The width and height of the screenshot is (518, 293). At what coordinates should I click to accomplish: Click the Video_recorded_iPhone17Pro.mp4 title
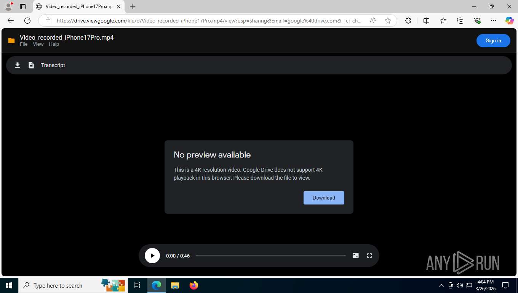tap(67, 37)
